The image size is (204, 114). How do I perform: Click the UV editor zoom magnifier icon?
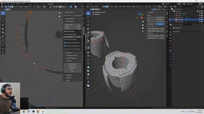(x=60, y=13)
